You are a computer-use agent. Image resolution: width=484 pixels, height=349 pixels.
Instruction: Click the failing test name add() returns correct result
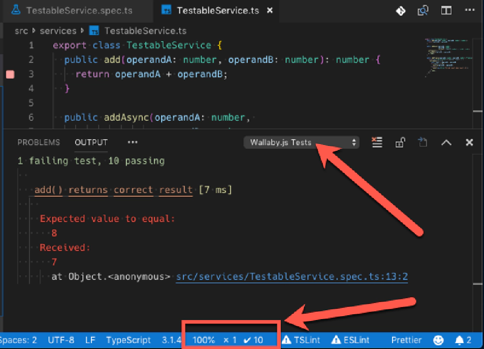114,189
